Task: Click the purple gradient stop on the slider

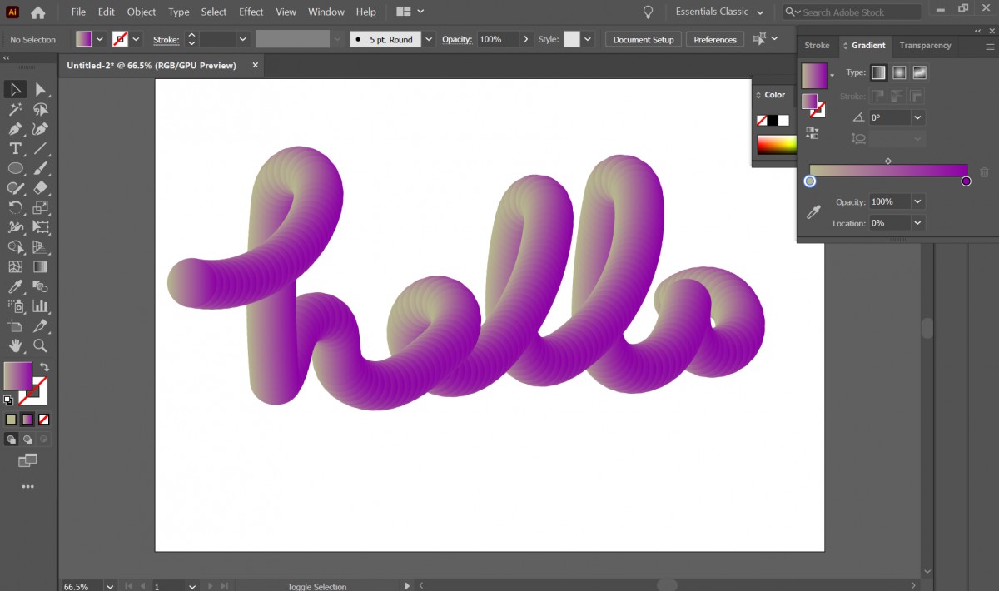Action: [x=966, y=181]
